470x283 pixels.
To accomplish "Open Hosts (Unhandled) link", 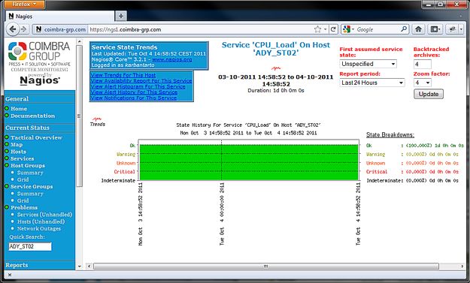I will (x=41, y=221).
